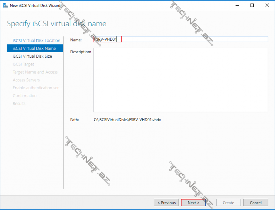Image resolution: width=275 pixels, height=210 pixels.
Task: Maximize the wizard window
Action: click(252, 5)
